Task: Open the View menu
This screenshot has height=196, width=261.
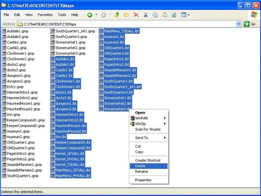Action: pos(29,15)
